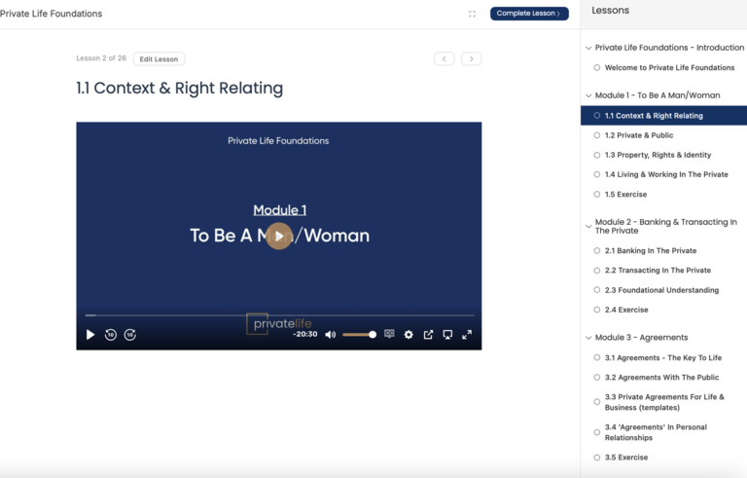Open lesson 2.2 Transacting In The Private
The width and height of the screenshot is (747, 478).
coord(658,271)
